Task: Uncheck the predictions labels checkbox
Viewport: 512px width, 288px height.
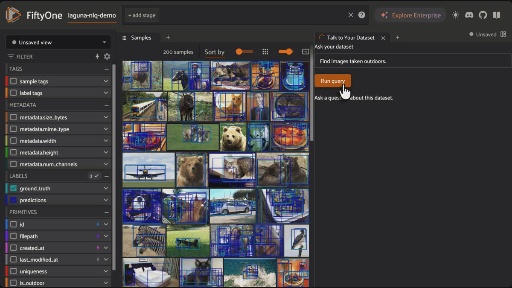Action: click(14, 200)
